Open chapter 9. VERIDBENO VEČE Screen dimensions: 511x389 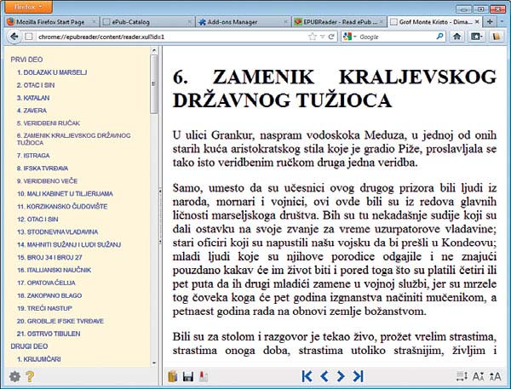(x=47, y=180)
